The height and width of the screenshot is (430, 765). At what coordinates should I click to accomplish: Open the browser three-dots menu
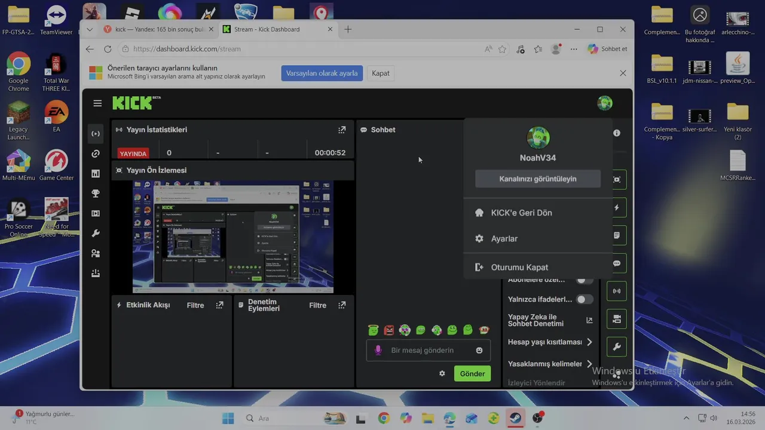click(574, 49)
